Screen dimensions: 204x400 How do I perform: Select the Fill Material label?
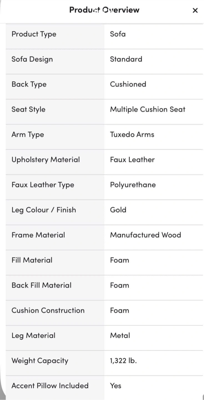[32, 260]
